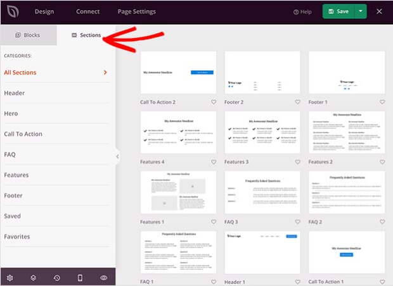Switch to the Blocks tab
The image size is (393, 286).
(x=29, y=35)
